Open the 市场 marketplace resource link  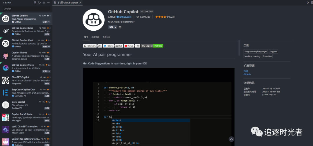tap(246, 71)
